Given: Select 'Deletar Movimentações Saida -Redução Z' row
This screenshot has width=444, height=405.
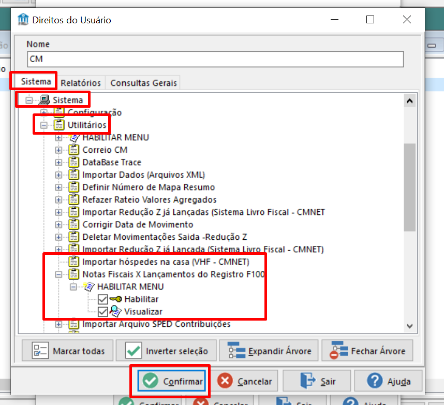Looking at the screenshot, I should [165, 237].
